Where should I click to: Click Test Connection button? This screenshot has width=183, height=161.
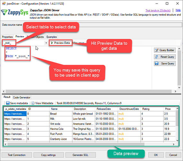pyautogui.click(x=17, y=155)
